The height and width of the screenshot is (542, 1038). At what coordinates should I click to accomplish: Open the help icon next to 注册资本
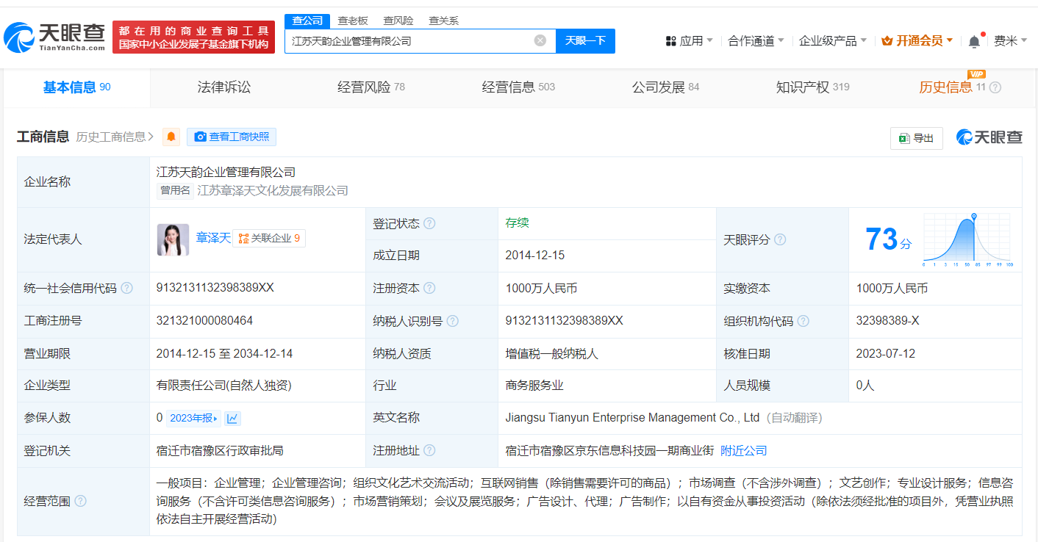click(x=429, y=288)
